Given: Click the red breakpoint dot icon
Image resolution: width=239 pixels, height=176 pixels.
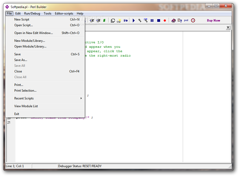Looking at the screenshot, I should pos(165,21).
